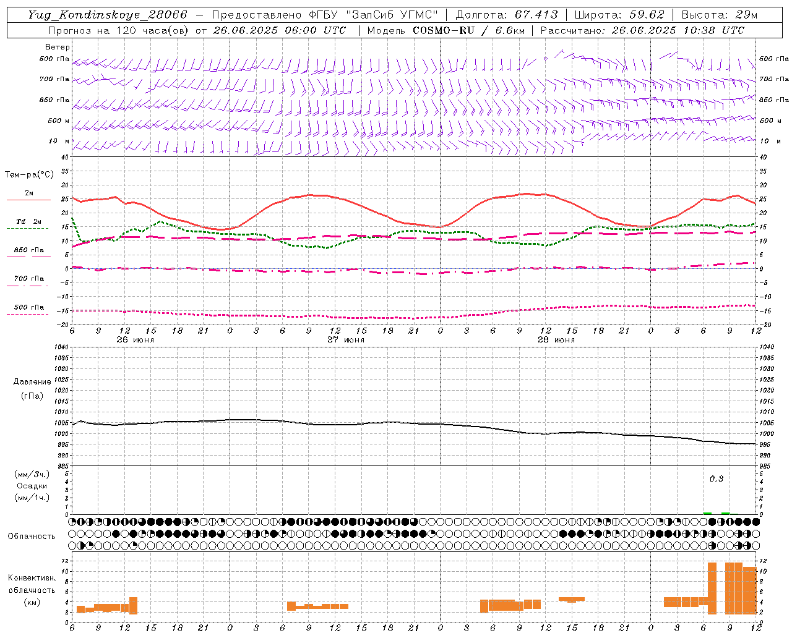The image size is (792, 633).
Task: Click the "(мм/1ч.)" precipitation unit label
Action: pyautogui.click(x=32, y=498)
